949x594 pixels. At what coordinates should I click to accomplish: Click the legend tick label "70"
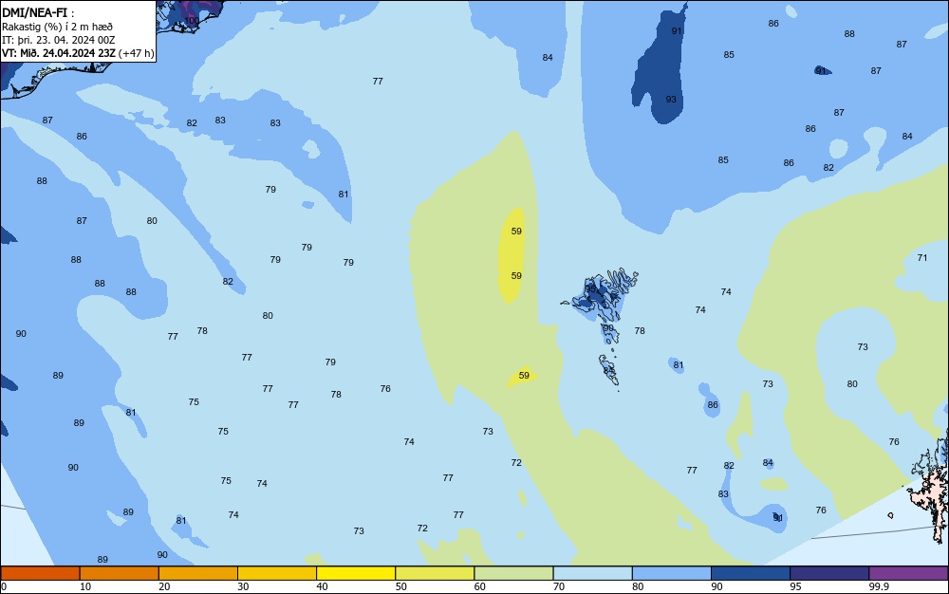(559, 586)
